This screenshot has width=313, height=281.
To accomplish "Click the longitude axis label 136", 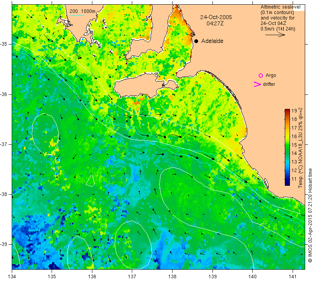I will point(92,276).
